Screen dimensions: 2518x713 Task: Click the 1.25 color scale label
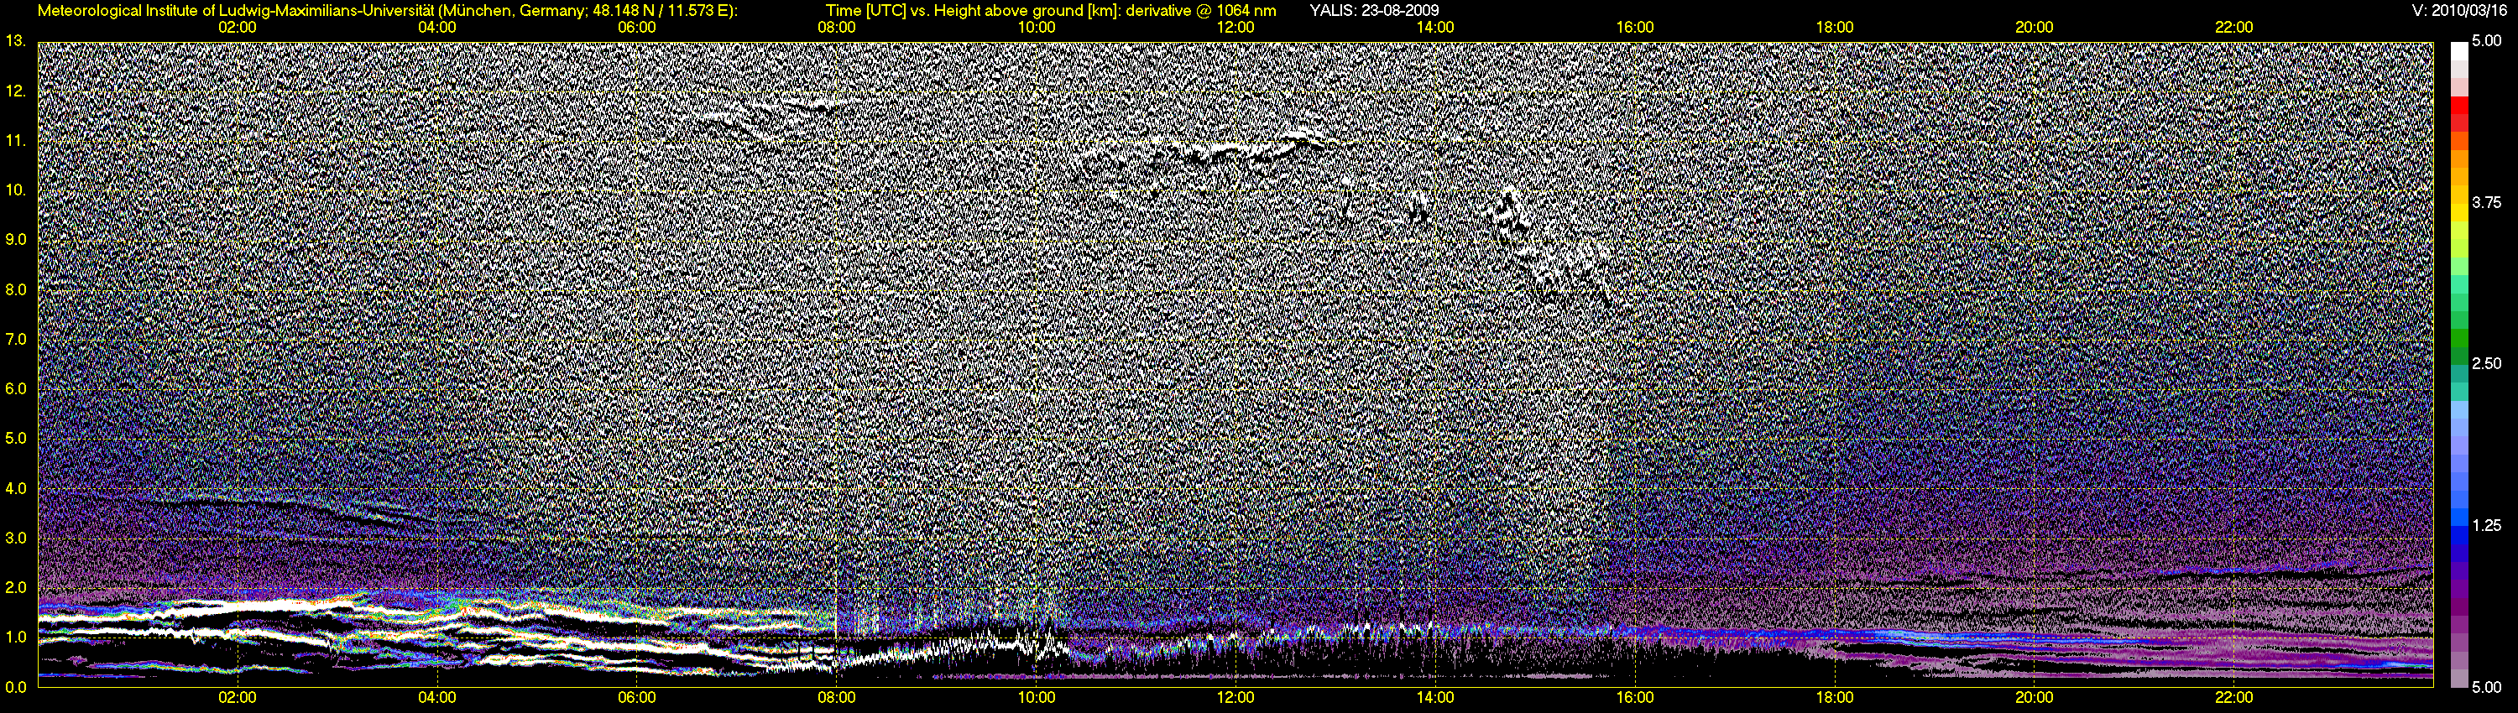coord(2486,525)
